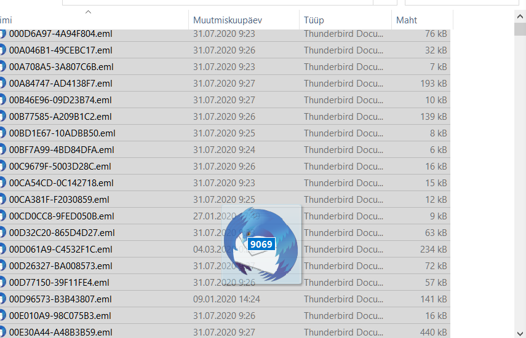Select file 00A708A5-3A807C6B.eml
Screen dimensions: 526x338
[x=62, y=66]
